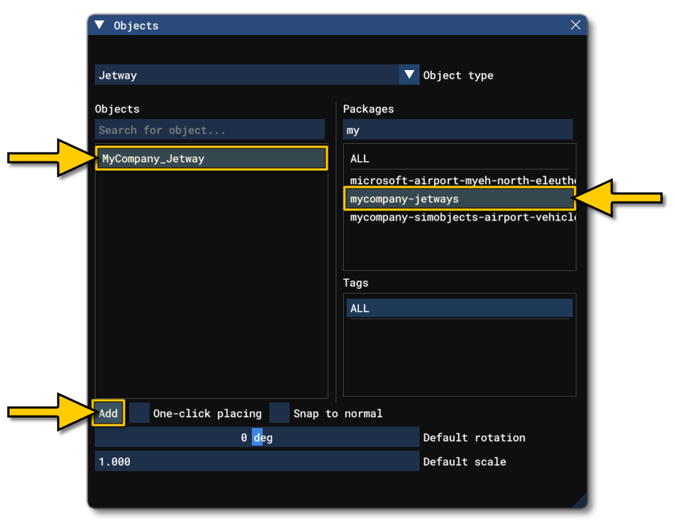Screen dimensions: 675x523
Task: Toggle the Snap to normal checkbox
Action: (279, 413)
